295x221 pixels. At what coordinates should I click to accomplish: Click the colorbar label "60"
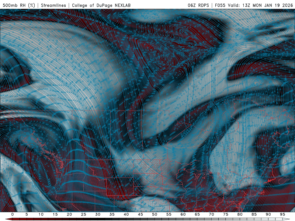(x=183, y=214)
